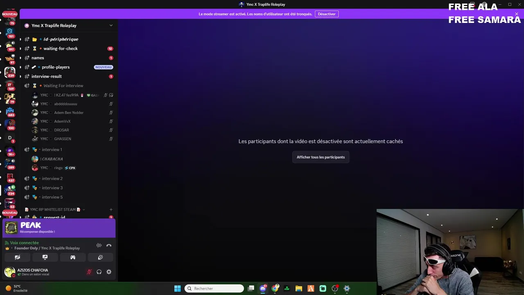Open the D server icon
Screen dimensions: 524x295
tap(10, 138)
